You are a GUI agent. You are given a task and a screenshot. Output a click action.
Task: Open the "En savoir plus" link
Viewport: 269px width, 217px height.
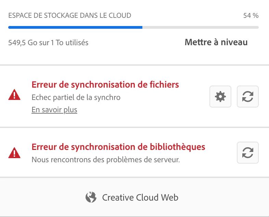[x=54, y=110]
